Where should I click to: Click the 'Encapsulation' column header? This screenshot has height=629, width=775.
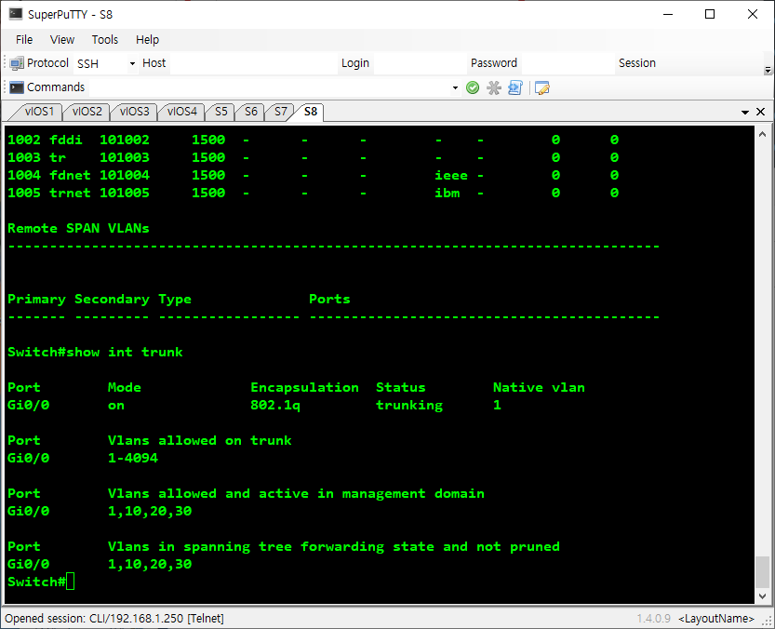304,388
